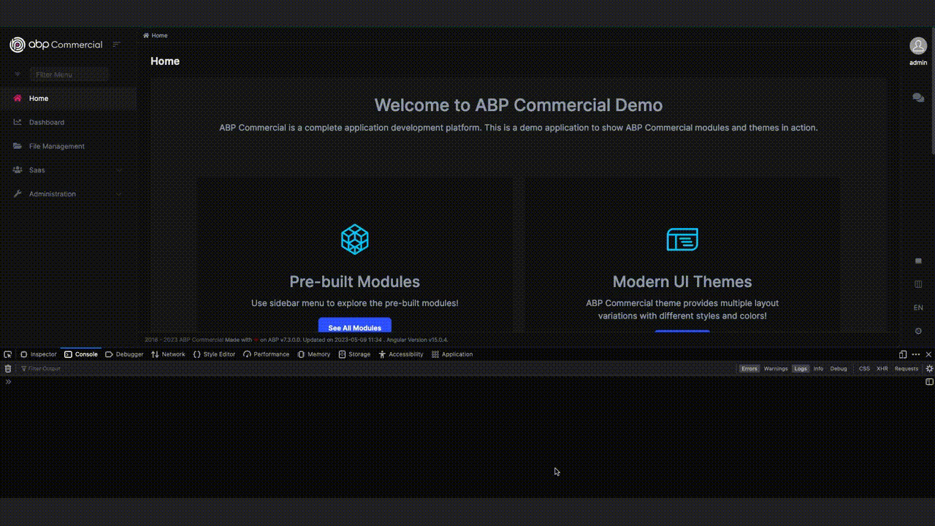The height and width of the screenshot is (526, 935).
Task: Open the DevTools three-dots options menu
Action: pos(916,354)
